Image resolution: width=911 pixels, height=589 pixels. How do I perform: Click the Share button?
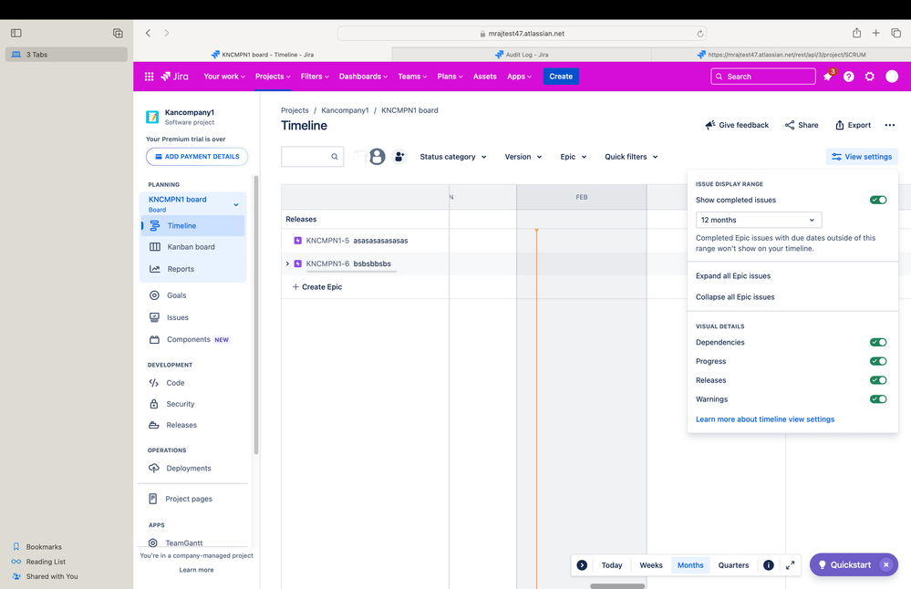point(802,125)
